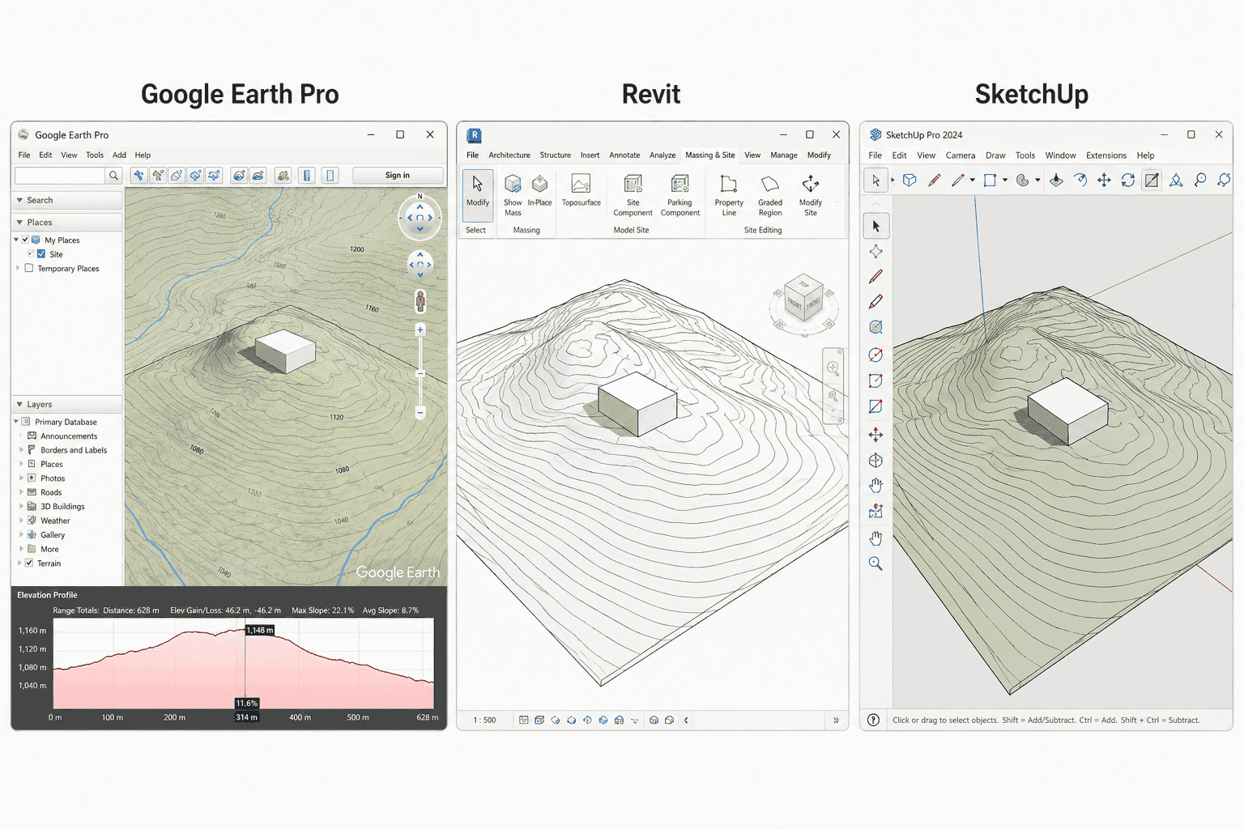Click Parking Component tool
This screenshot has height=829, width=1244.
pos(680,195)
